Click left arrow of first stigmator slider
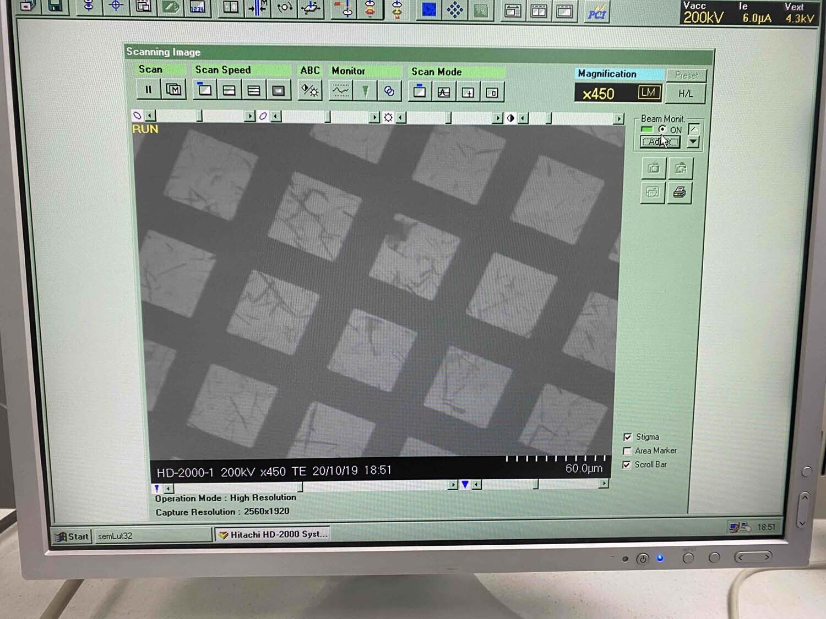 150,116
